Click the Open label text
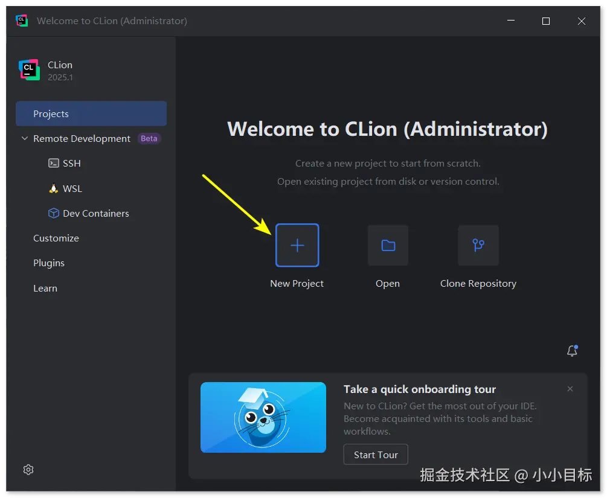The width and height of the screenshot is (607, 498). [x=388, y=284]
